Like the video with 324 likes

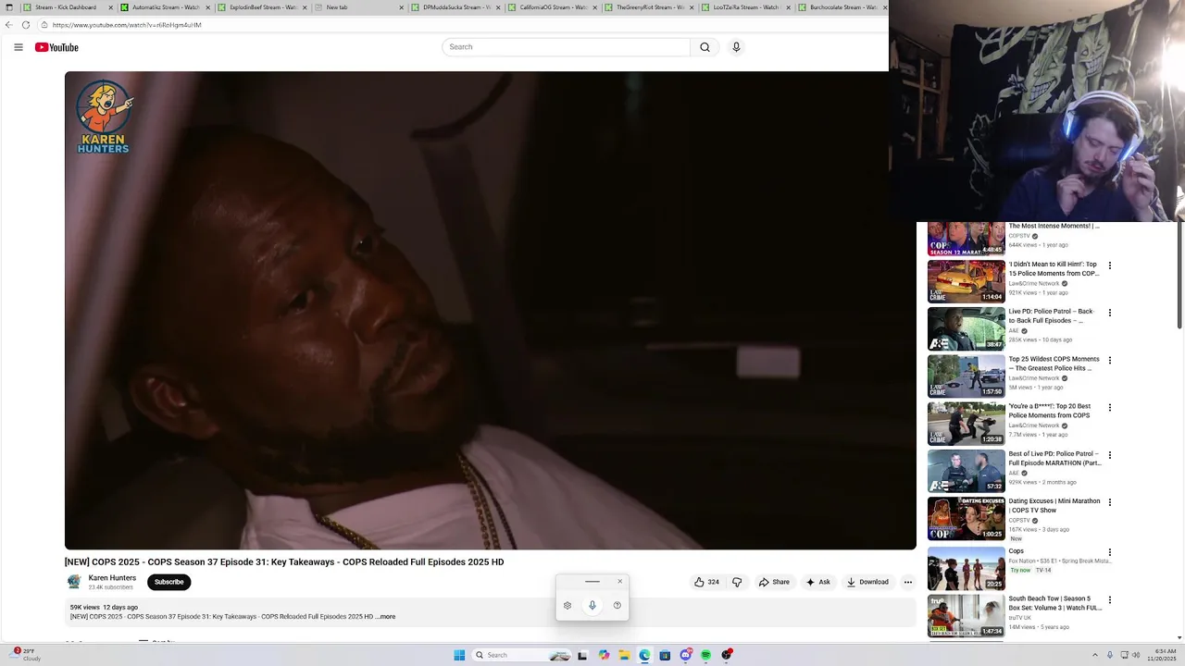tap(707, 582)
